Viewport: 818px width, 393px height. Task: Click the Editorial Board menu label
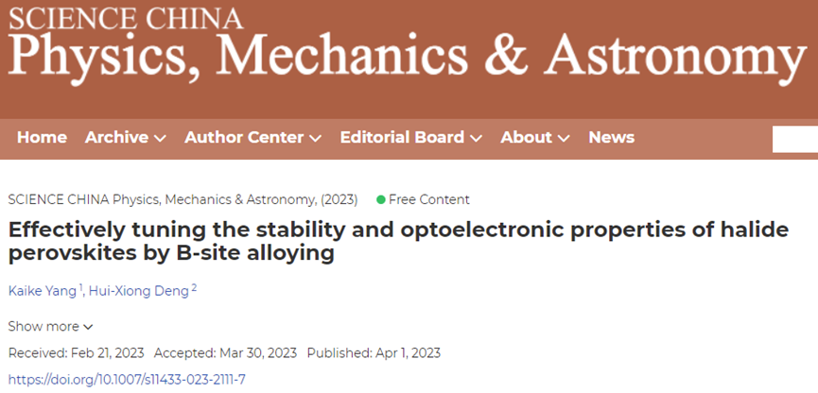click(x=402, y=138)
